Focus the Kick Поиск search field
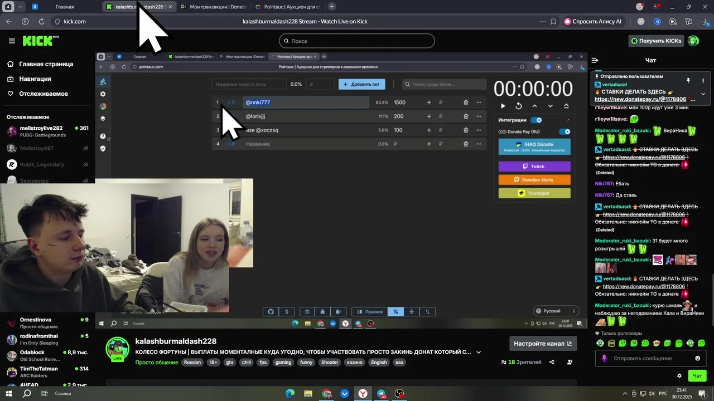714x401 pixels. coord(357,41)
